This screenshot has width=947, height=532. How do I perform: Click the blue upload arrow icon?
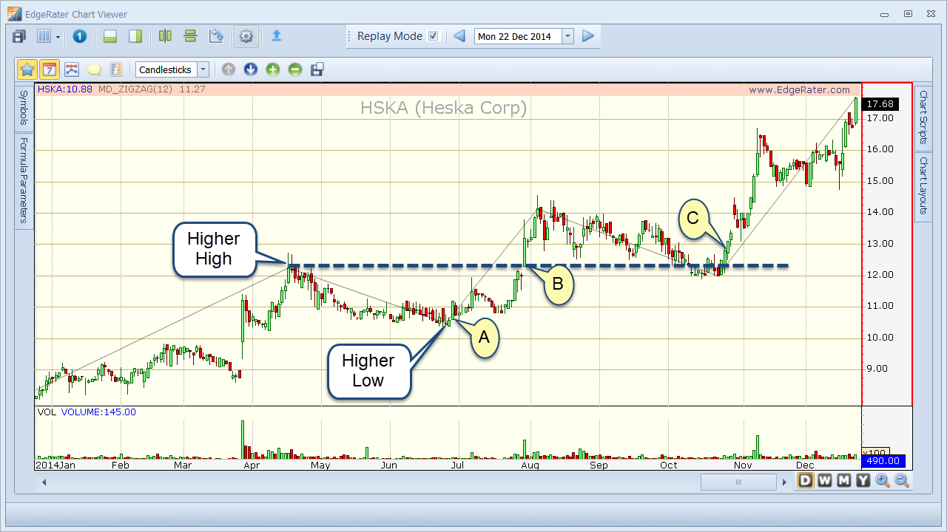pos(277,35)
